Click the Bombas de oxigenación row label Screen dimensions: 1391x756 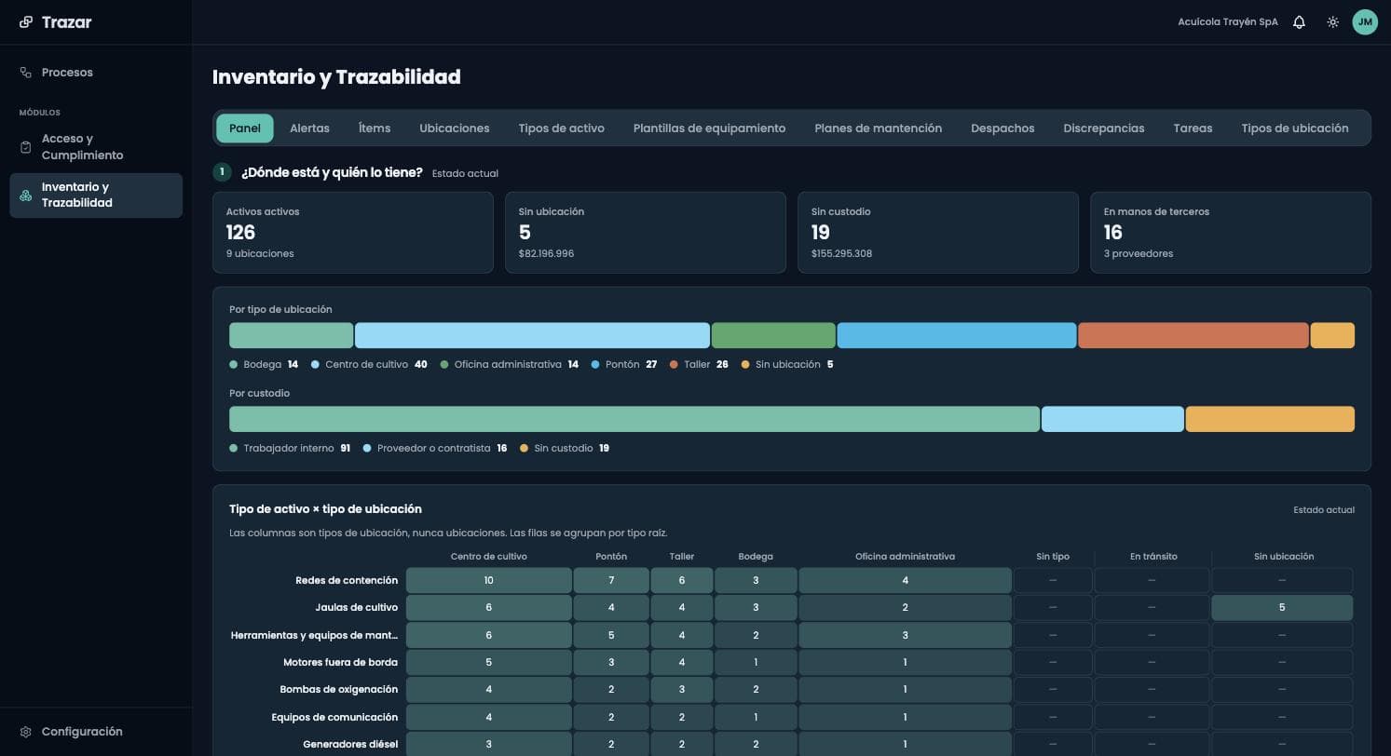(x=339, y=690)
